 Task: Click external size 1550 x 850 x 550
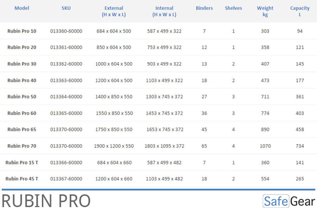114,113
